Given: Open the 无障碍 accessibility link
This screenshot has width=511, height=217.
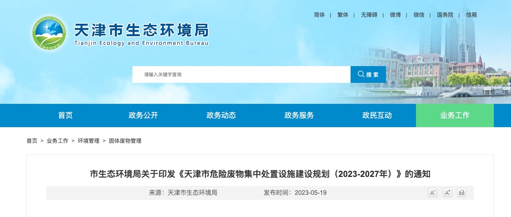Looking at the screenshot, I should point(369,15).
